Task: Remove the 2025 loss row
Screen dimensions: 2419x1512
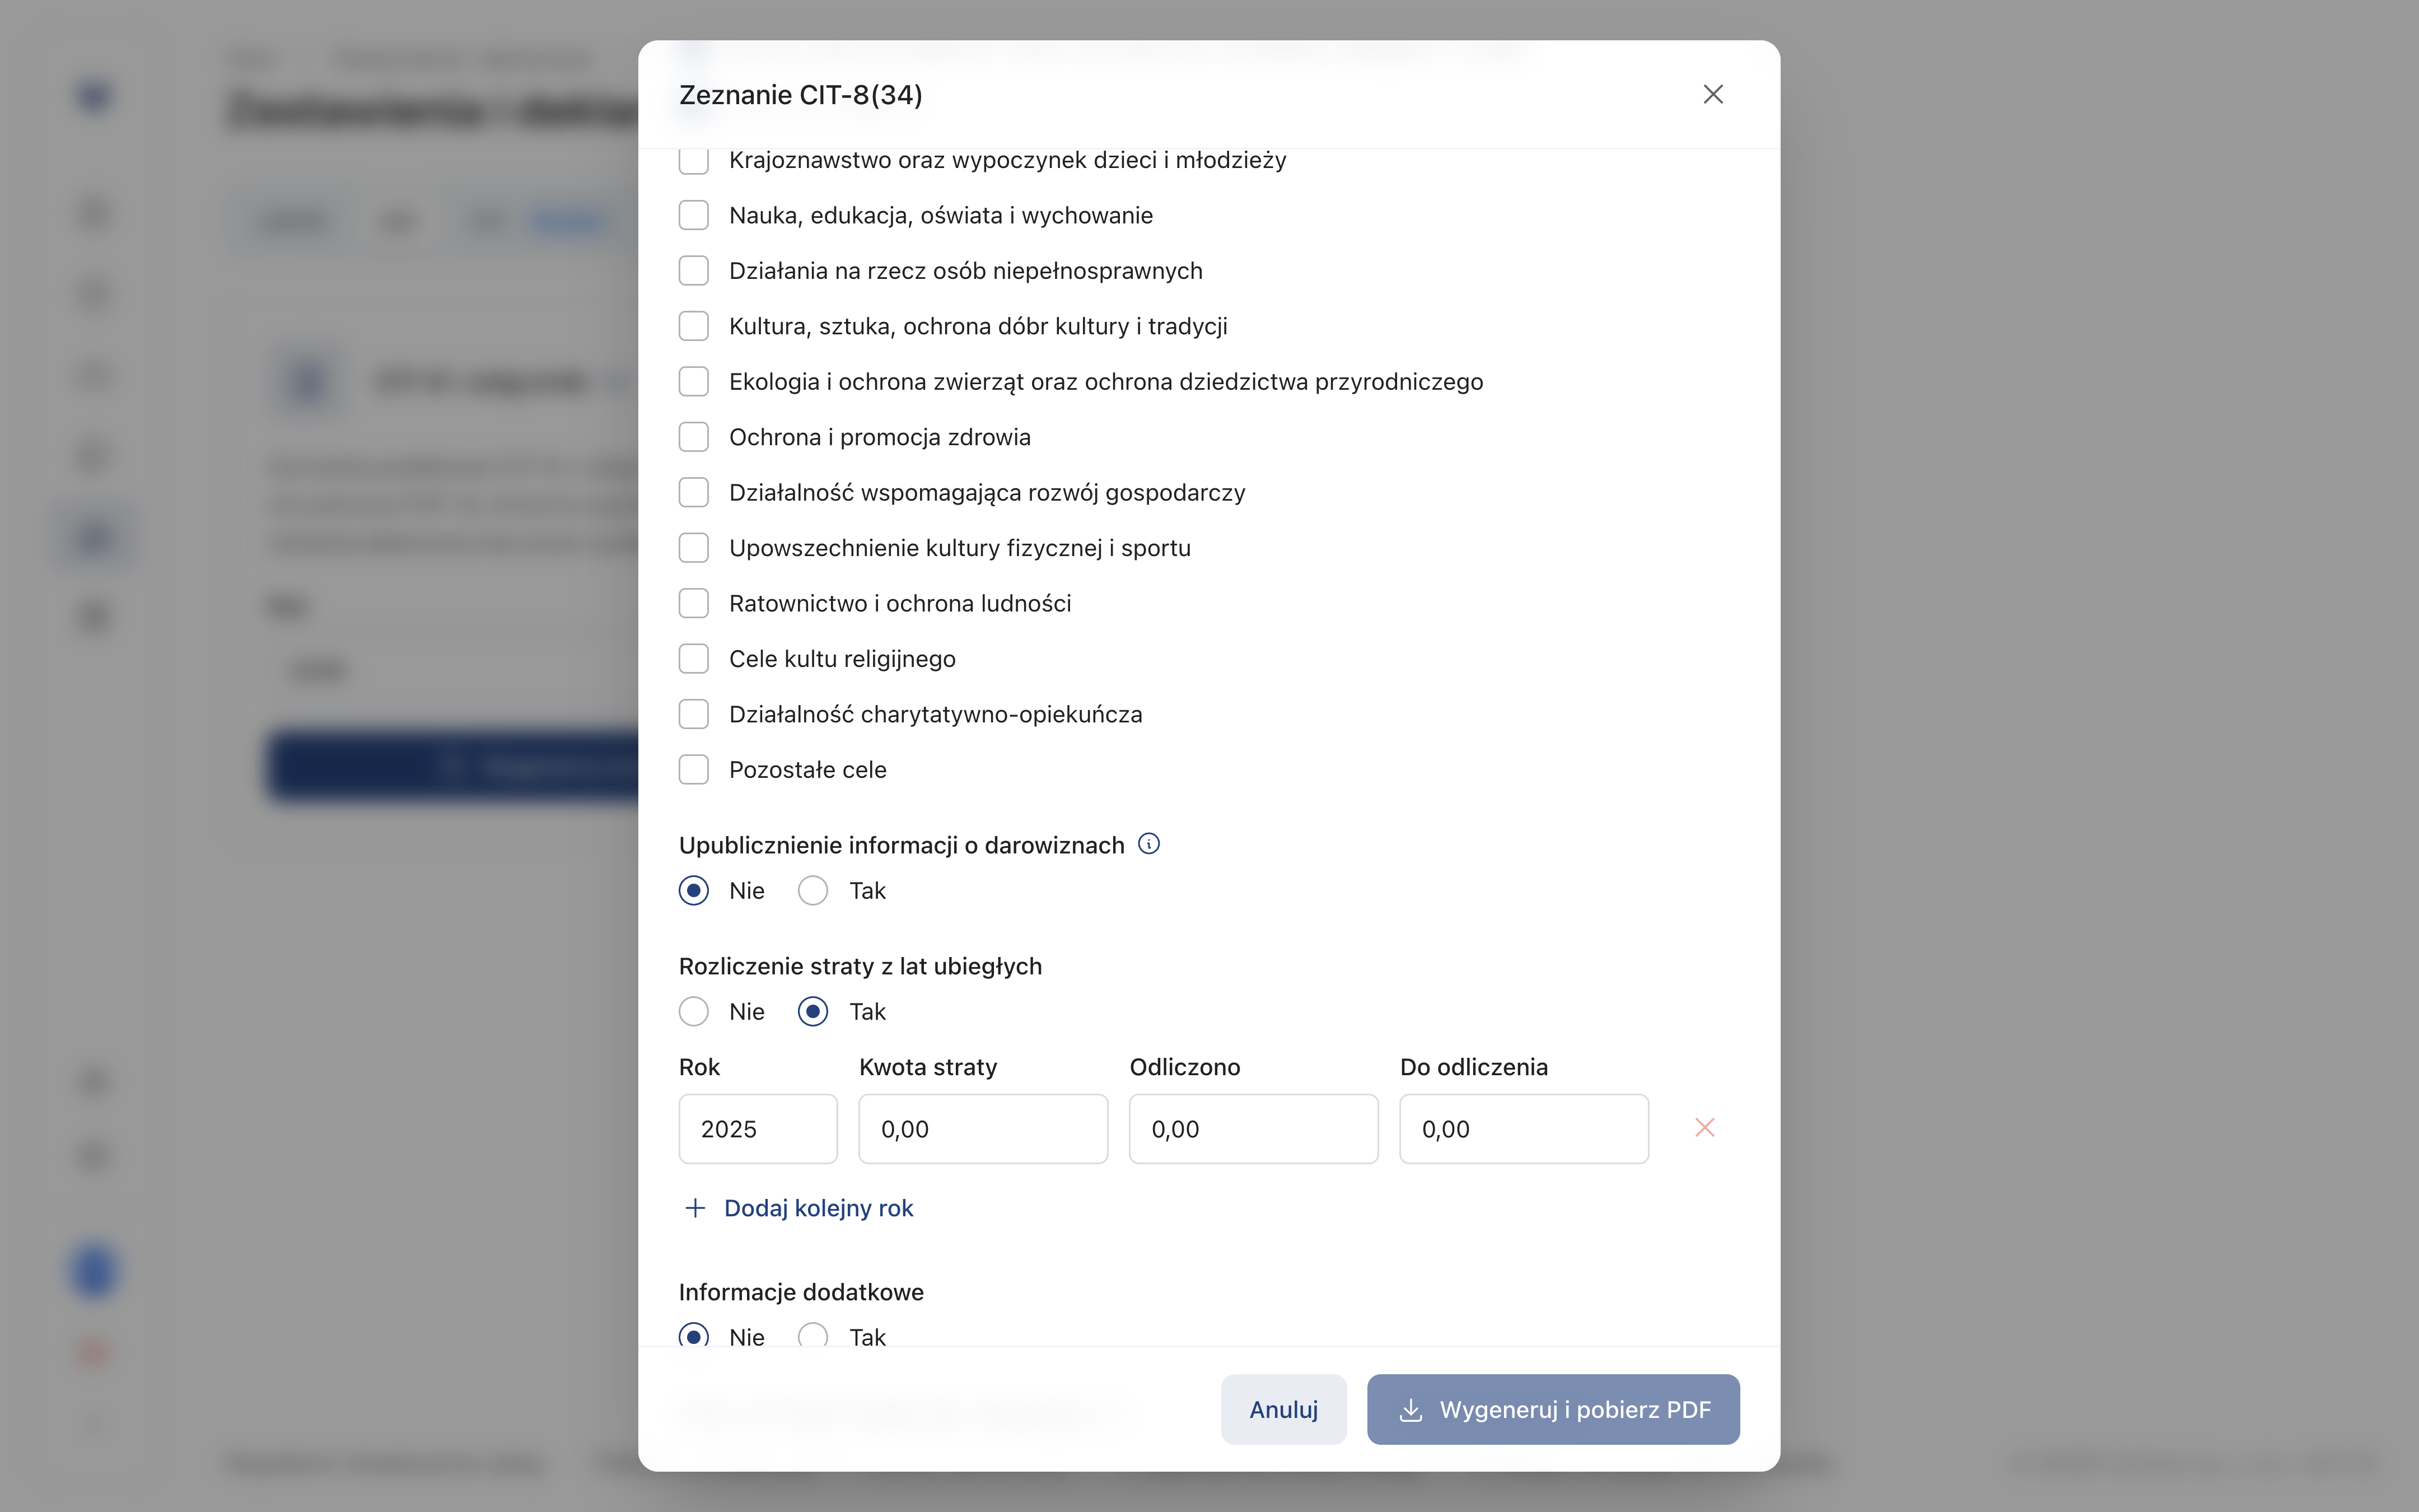Action: coord(1705,1128)
